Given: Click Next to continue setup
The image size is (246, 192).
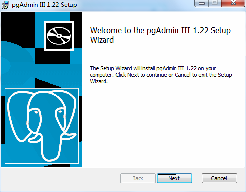Looking at the screenshot, I should click(175, 178).
